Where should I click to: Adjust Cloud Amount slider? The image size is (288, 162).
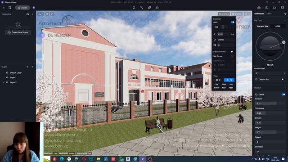(x=270, y=103)
